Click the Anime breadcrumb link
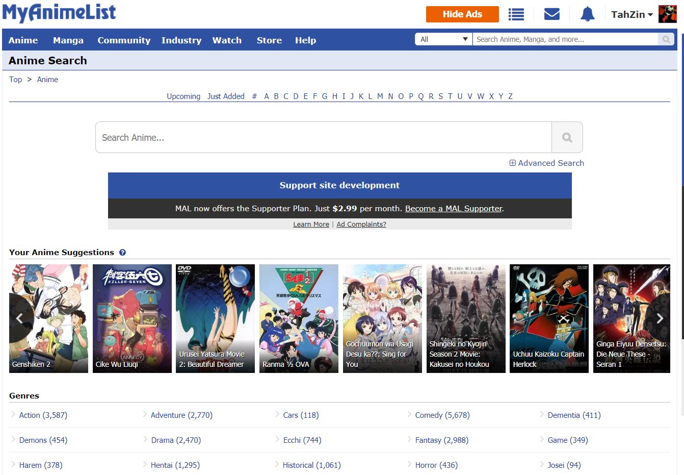This screenshot has width=684, height=475. click(x=47, y=79)
